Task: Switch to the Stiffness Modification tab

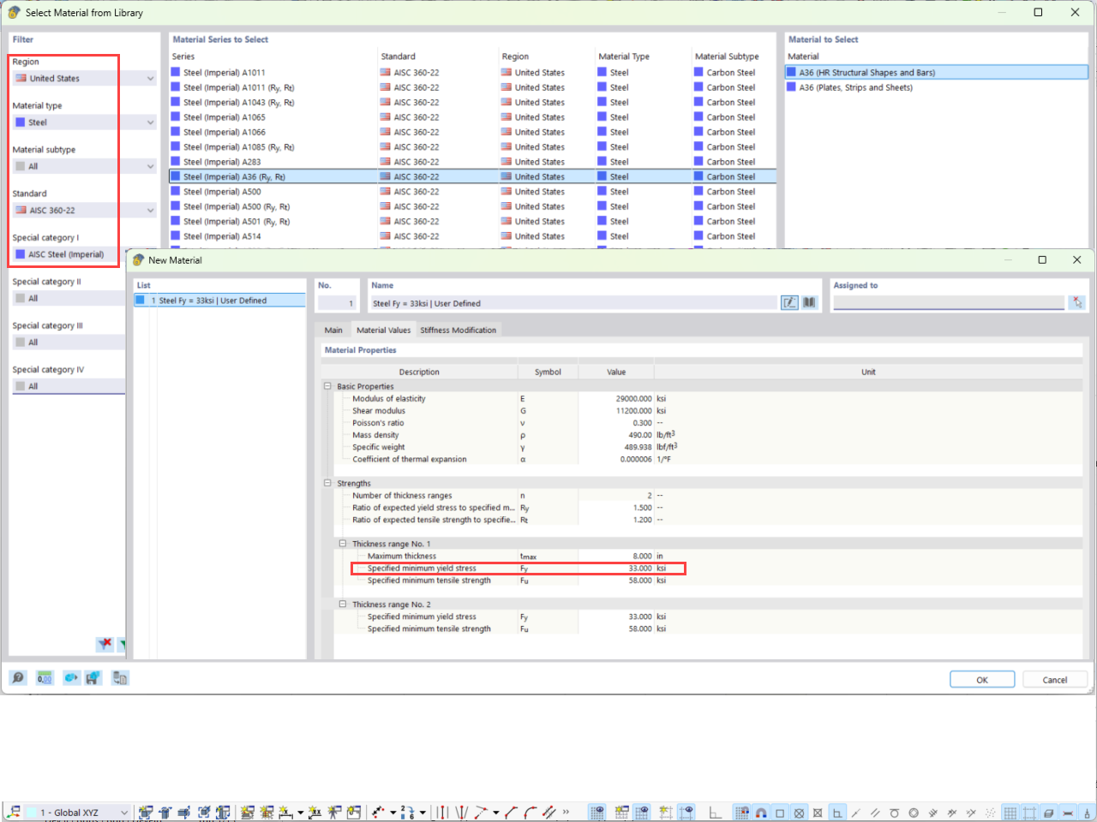Action: click(x=458, y=330)
